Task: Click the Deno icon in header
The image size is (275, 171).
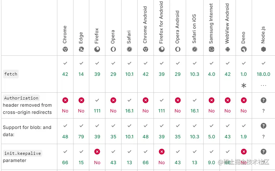Action: click(x=244, y=49)
